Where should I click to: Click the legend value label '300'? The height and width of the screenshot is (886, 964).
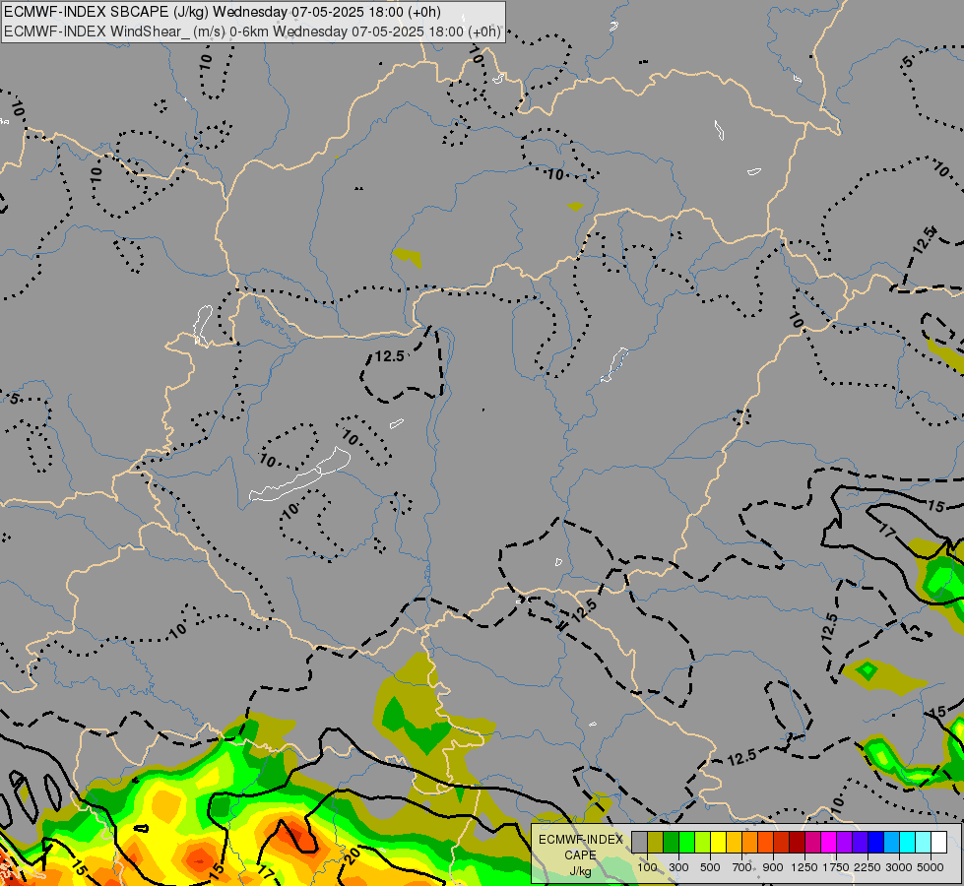pos(678,867)
